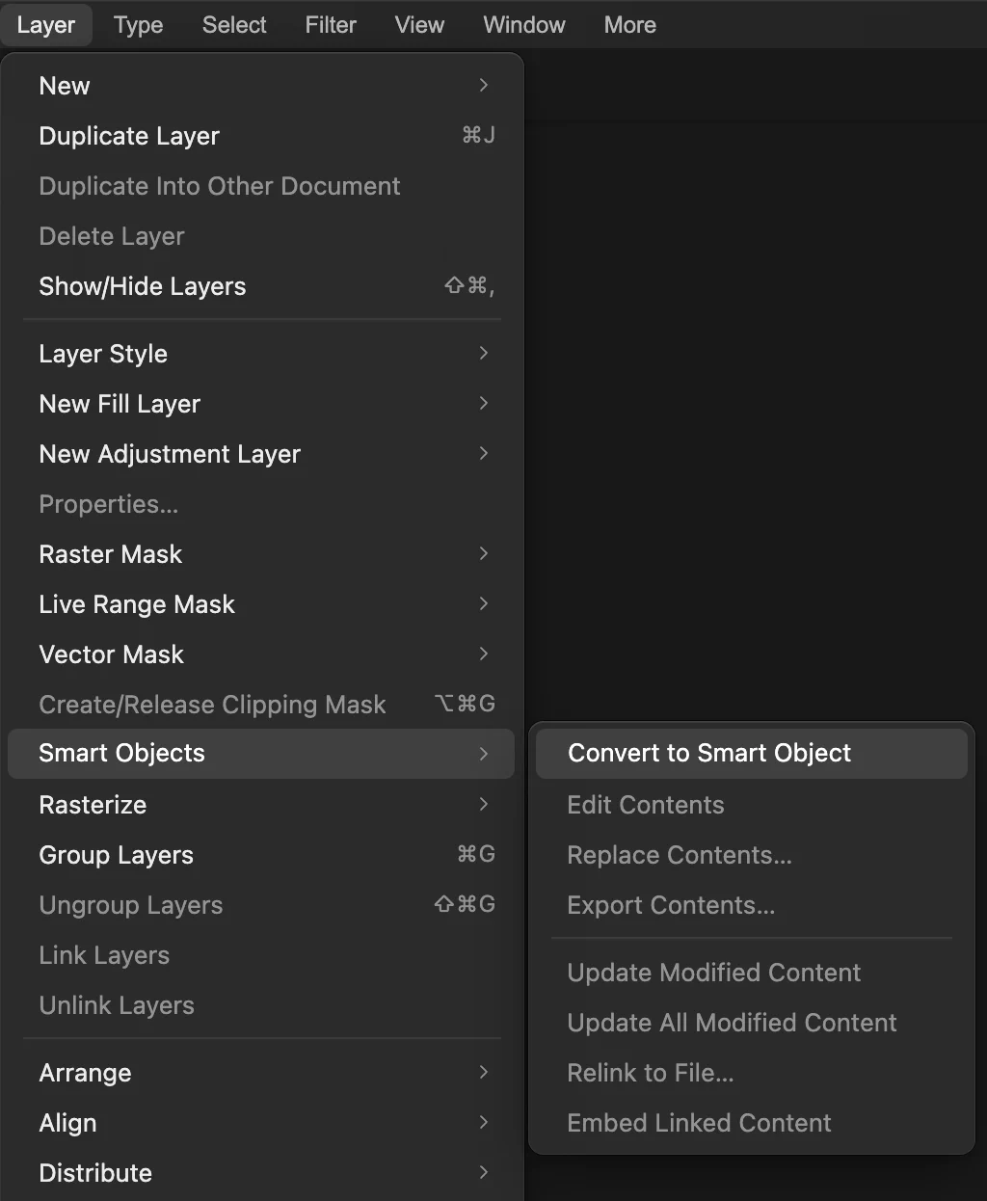Open the Window menu

524,25
